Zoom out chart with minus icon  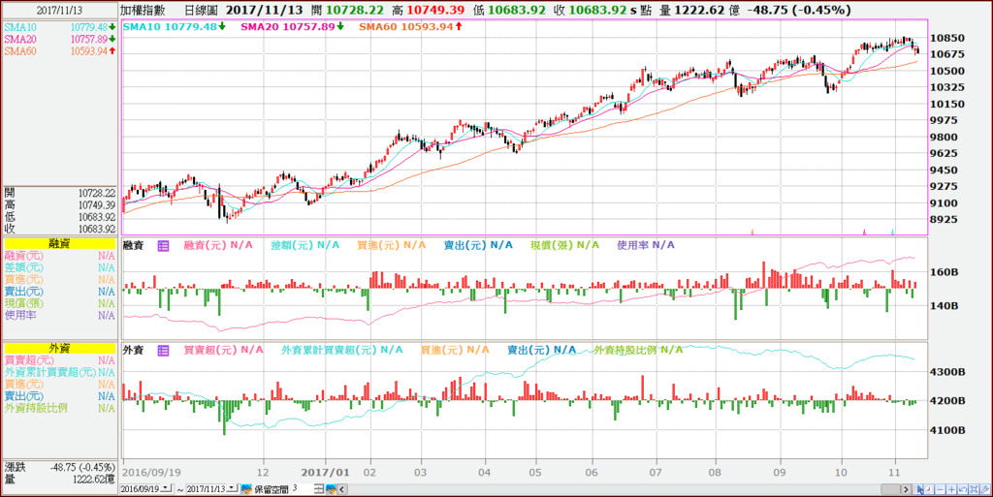tap(941, 489)
